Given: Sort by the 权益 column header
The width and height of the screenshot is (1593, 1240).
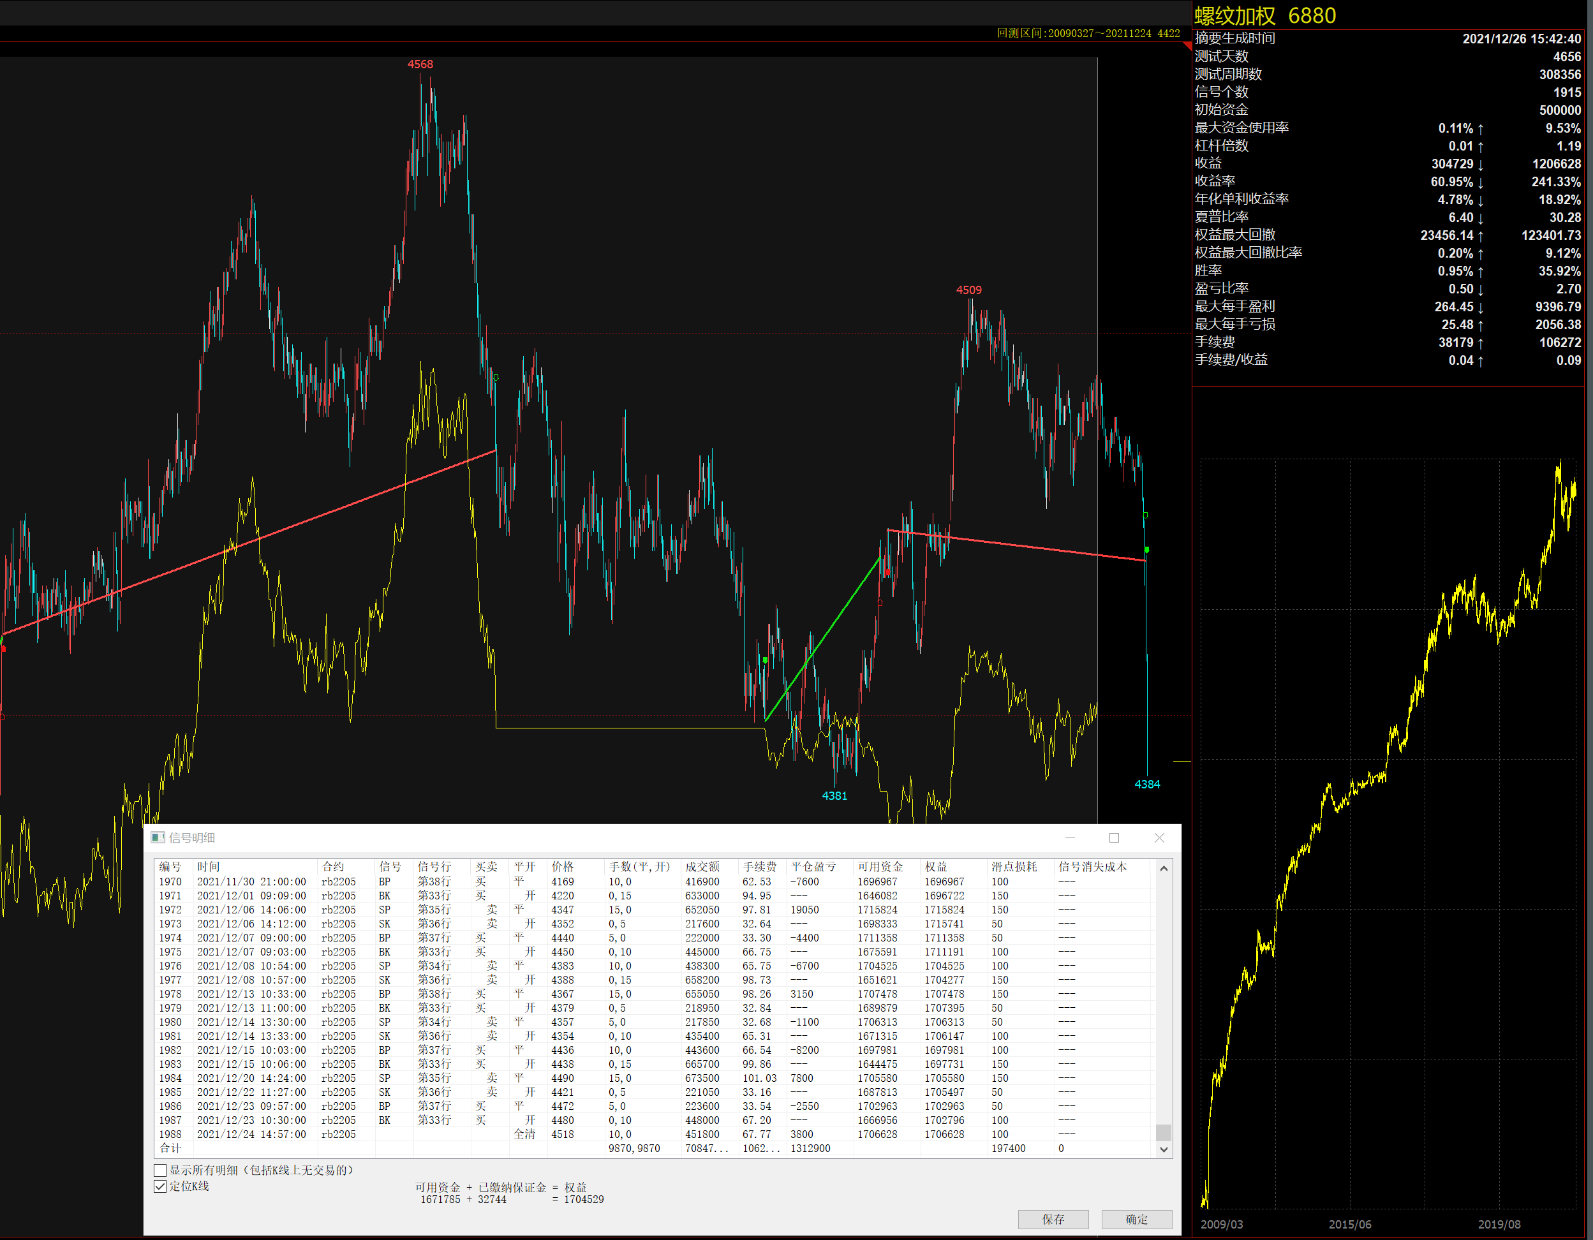Looking at the screenshot, I should click(936, 867).
